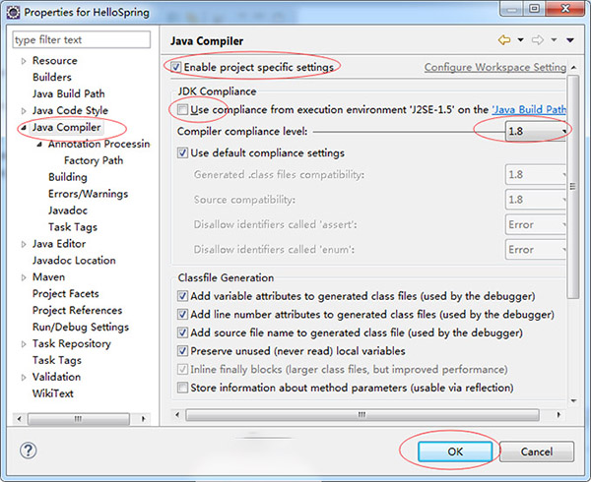This screenshot has height=482, width=591.
Task: Expand the Resource tree node
Action: [24, 61]
